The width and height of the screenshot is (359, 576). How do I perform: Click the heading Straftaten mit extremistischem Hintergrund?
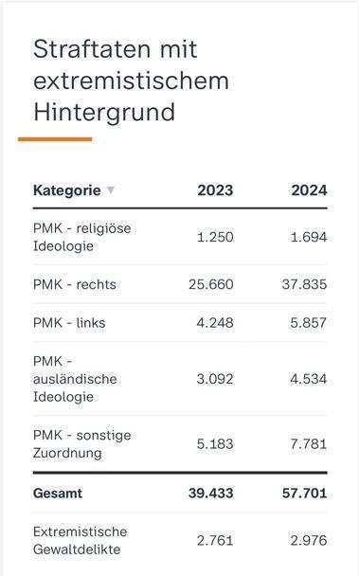point(131,81)
